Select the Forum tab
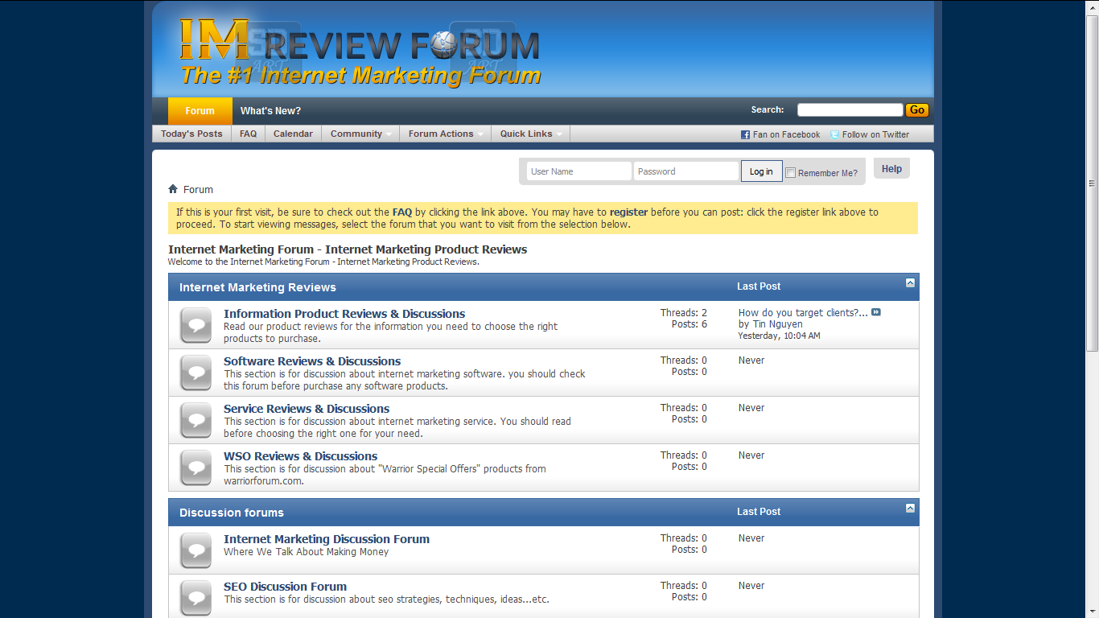The height and width of the screenshot is (618, 1099). click(200, 111)
